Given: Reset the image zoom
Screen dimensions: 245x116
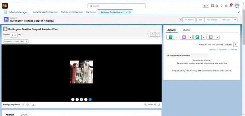Looking at the screenshot, I should pos(150,105).
